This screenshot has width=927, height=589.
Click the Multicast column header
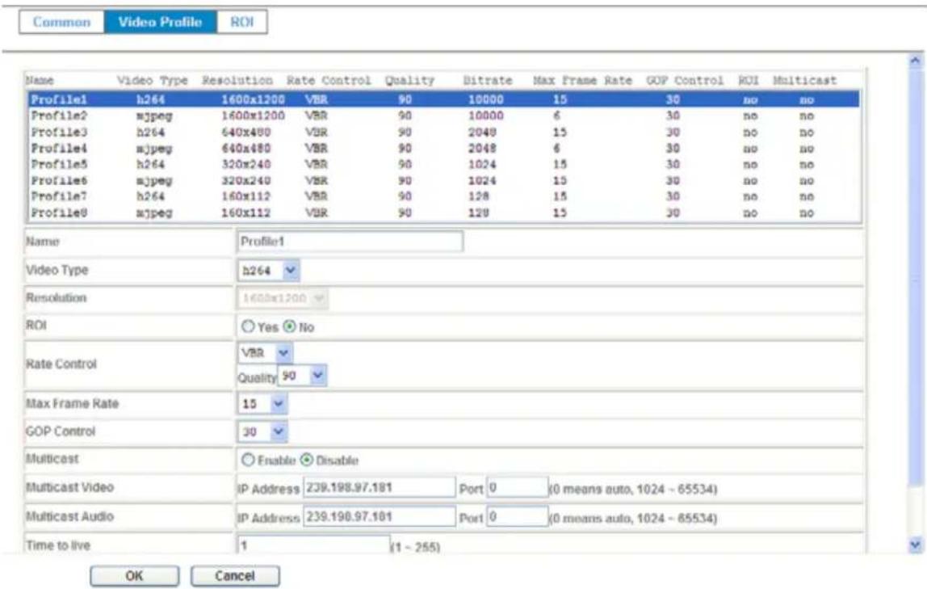[x=804, y=81]
